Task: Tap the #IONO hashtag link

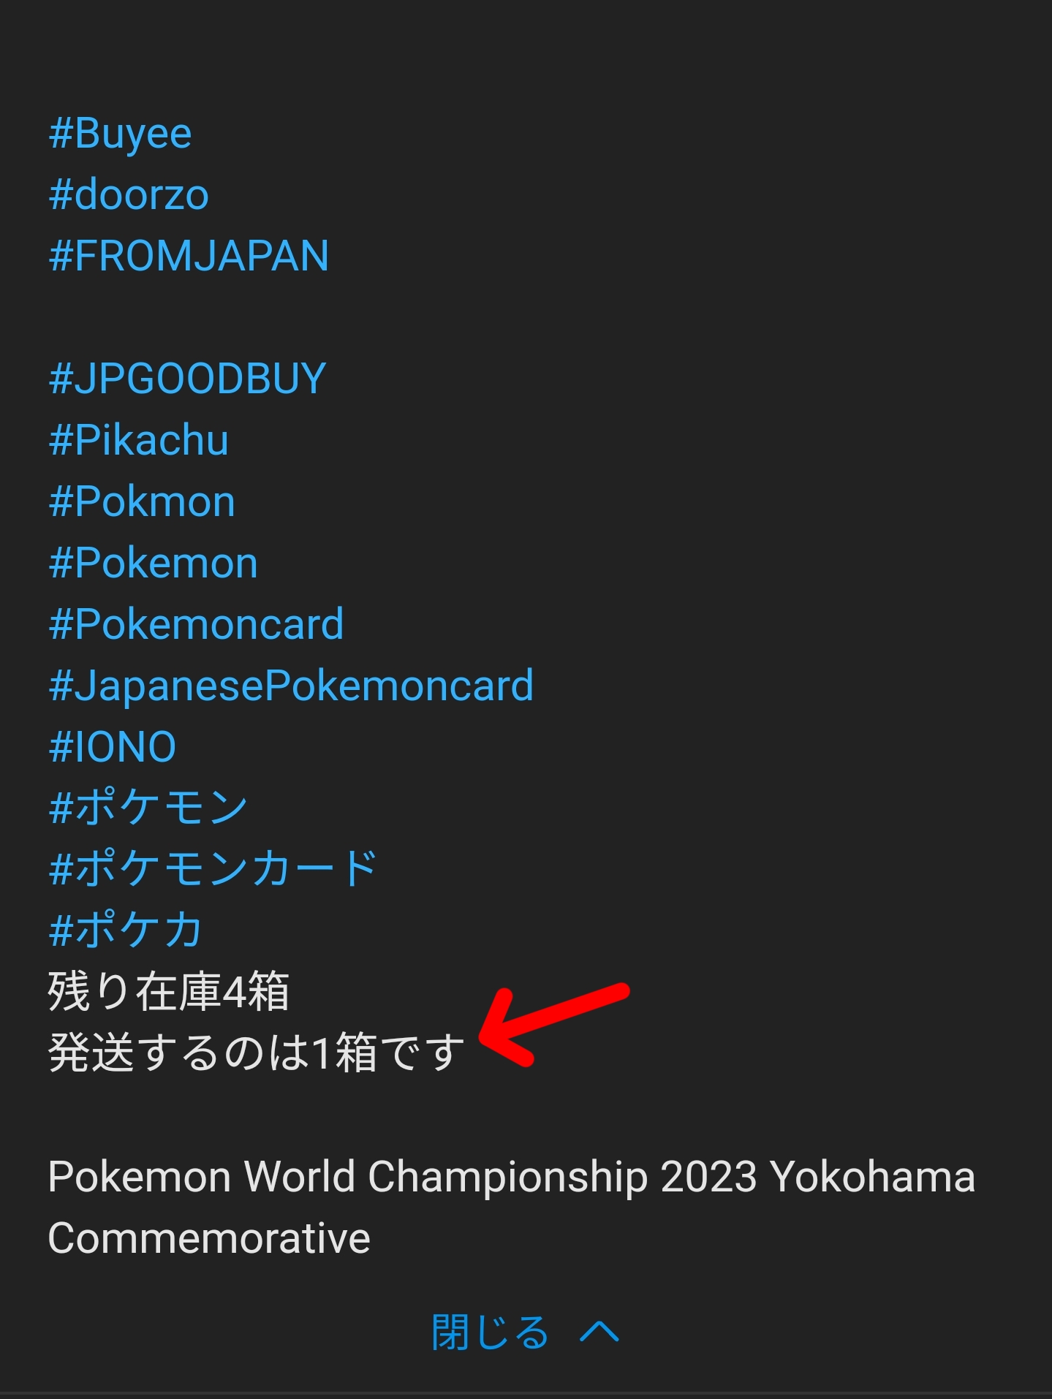Action: coord(113,748)
